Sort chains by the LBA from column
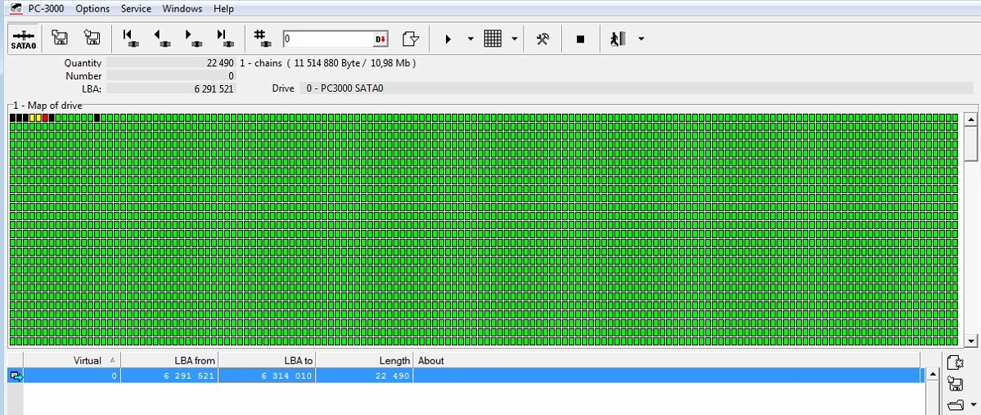 [x=169, y=360]
